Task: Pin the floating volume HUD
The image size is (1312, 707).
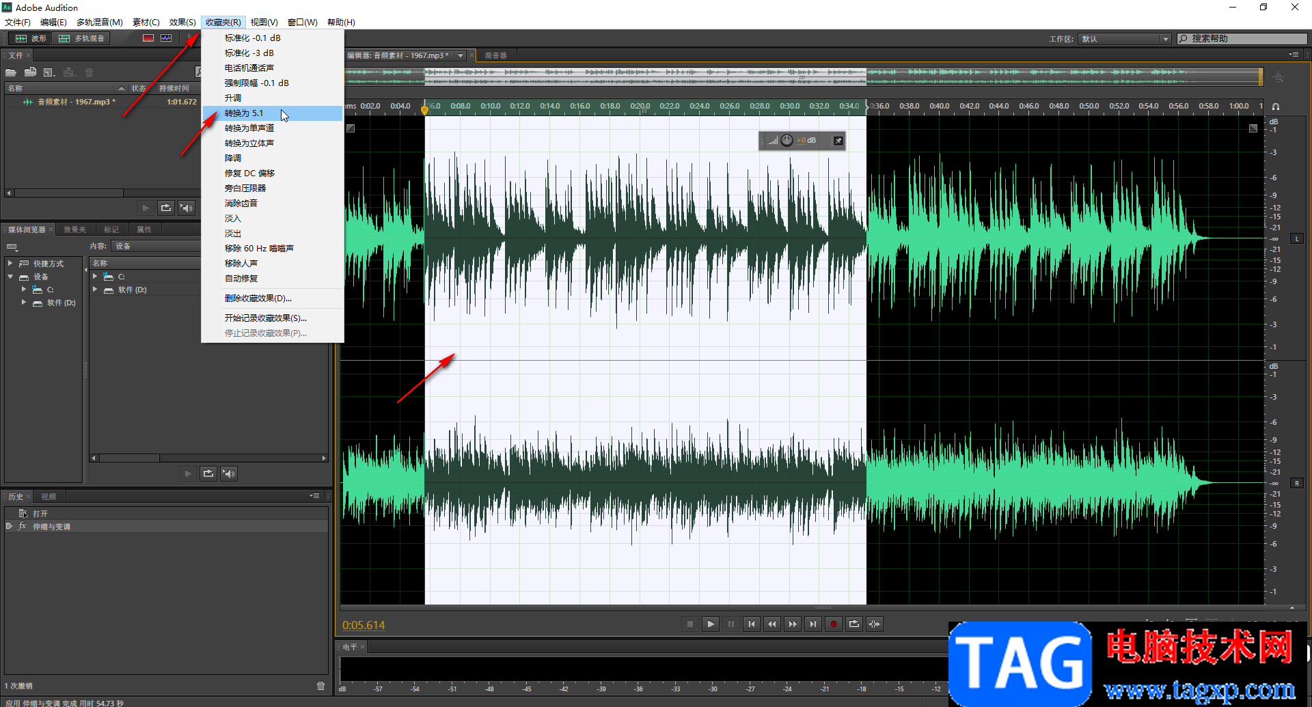Action: coord(838,141)
